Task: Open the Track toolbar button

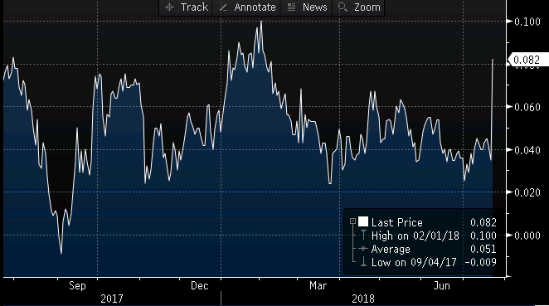Action: click(x=186, y=7)
